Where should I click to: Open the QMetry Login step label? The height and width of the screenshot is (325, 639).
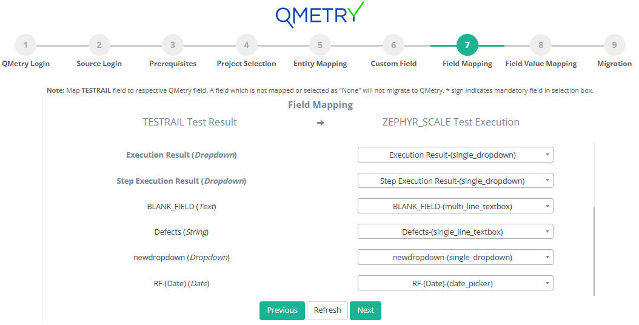point(25,64)
